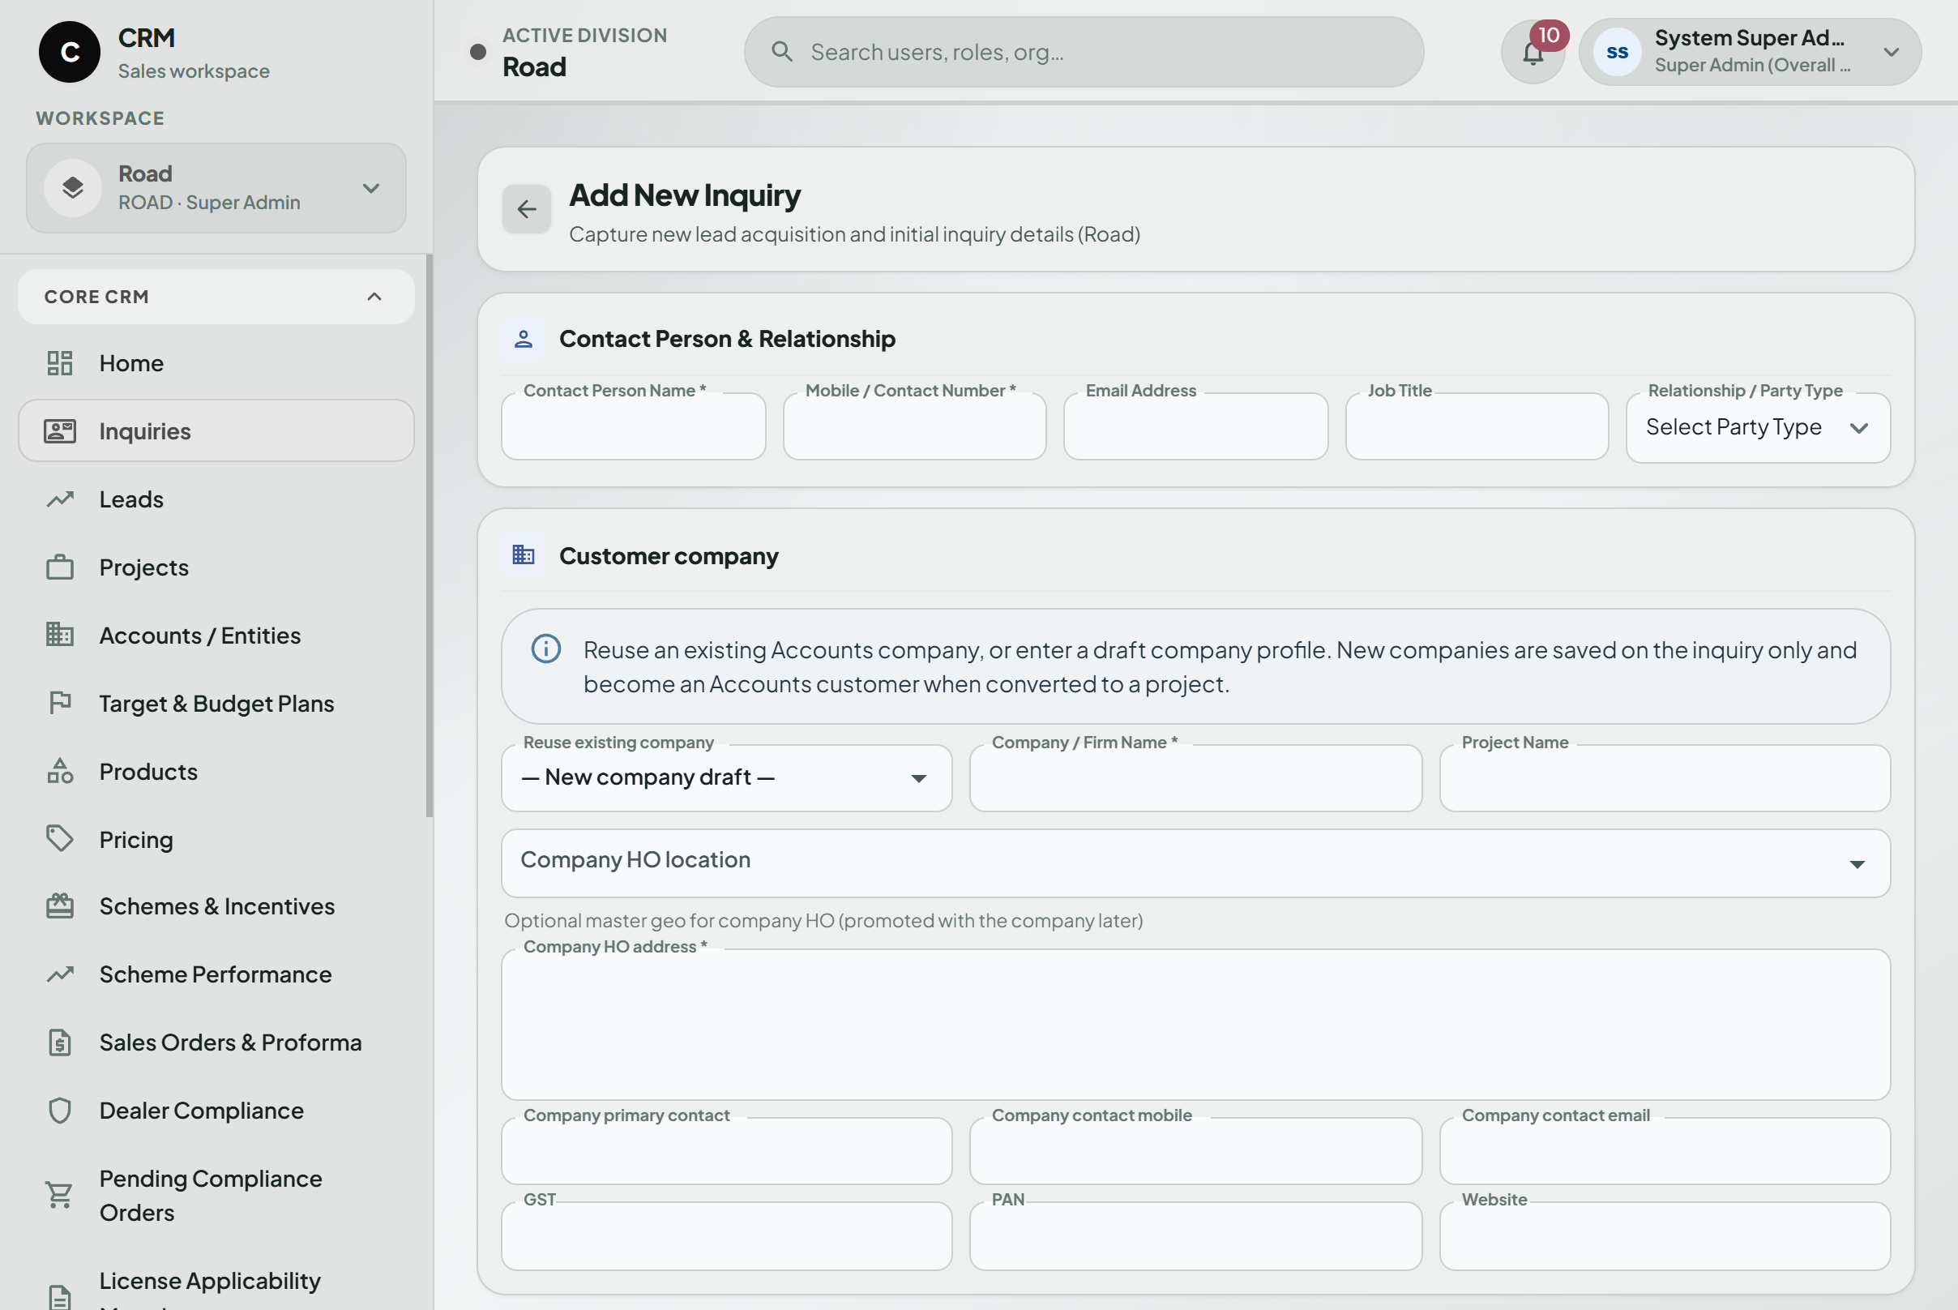Open Inquiries menu item
This screenshot has width=1958, height=1310.
pyautogui.click(x=216, y=431)
